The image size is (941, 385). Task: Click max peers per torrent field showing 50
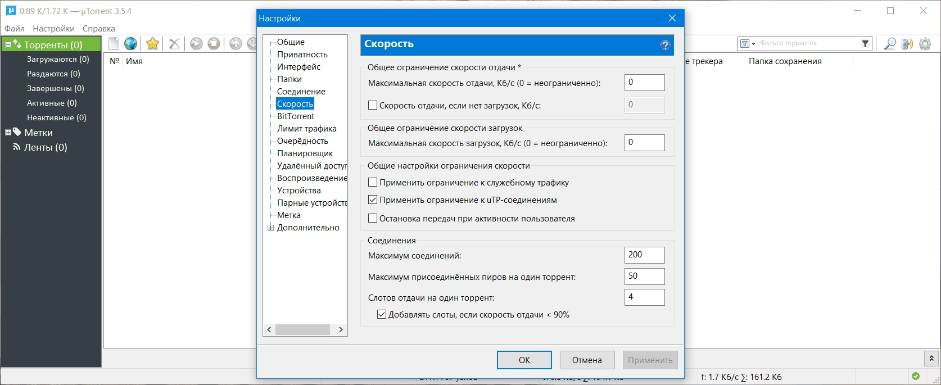[645, 276]
